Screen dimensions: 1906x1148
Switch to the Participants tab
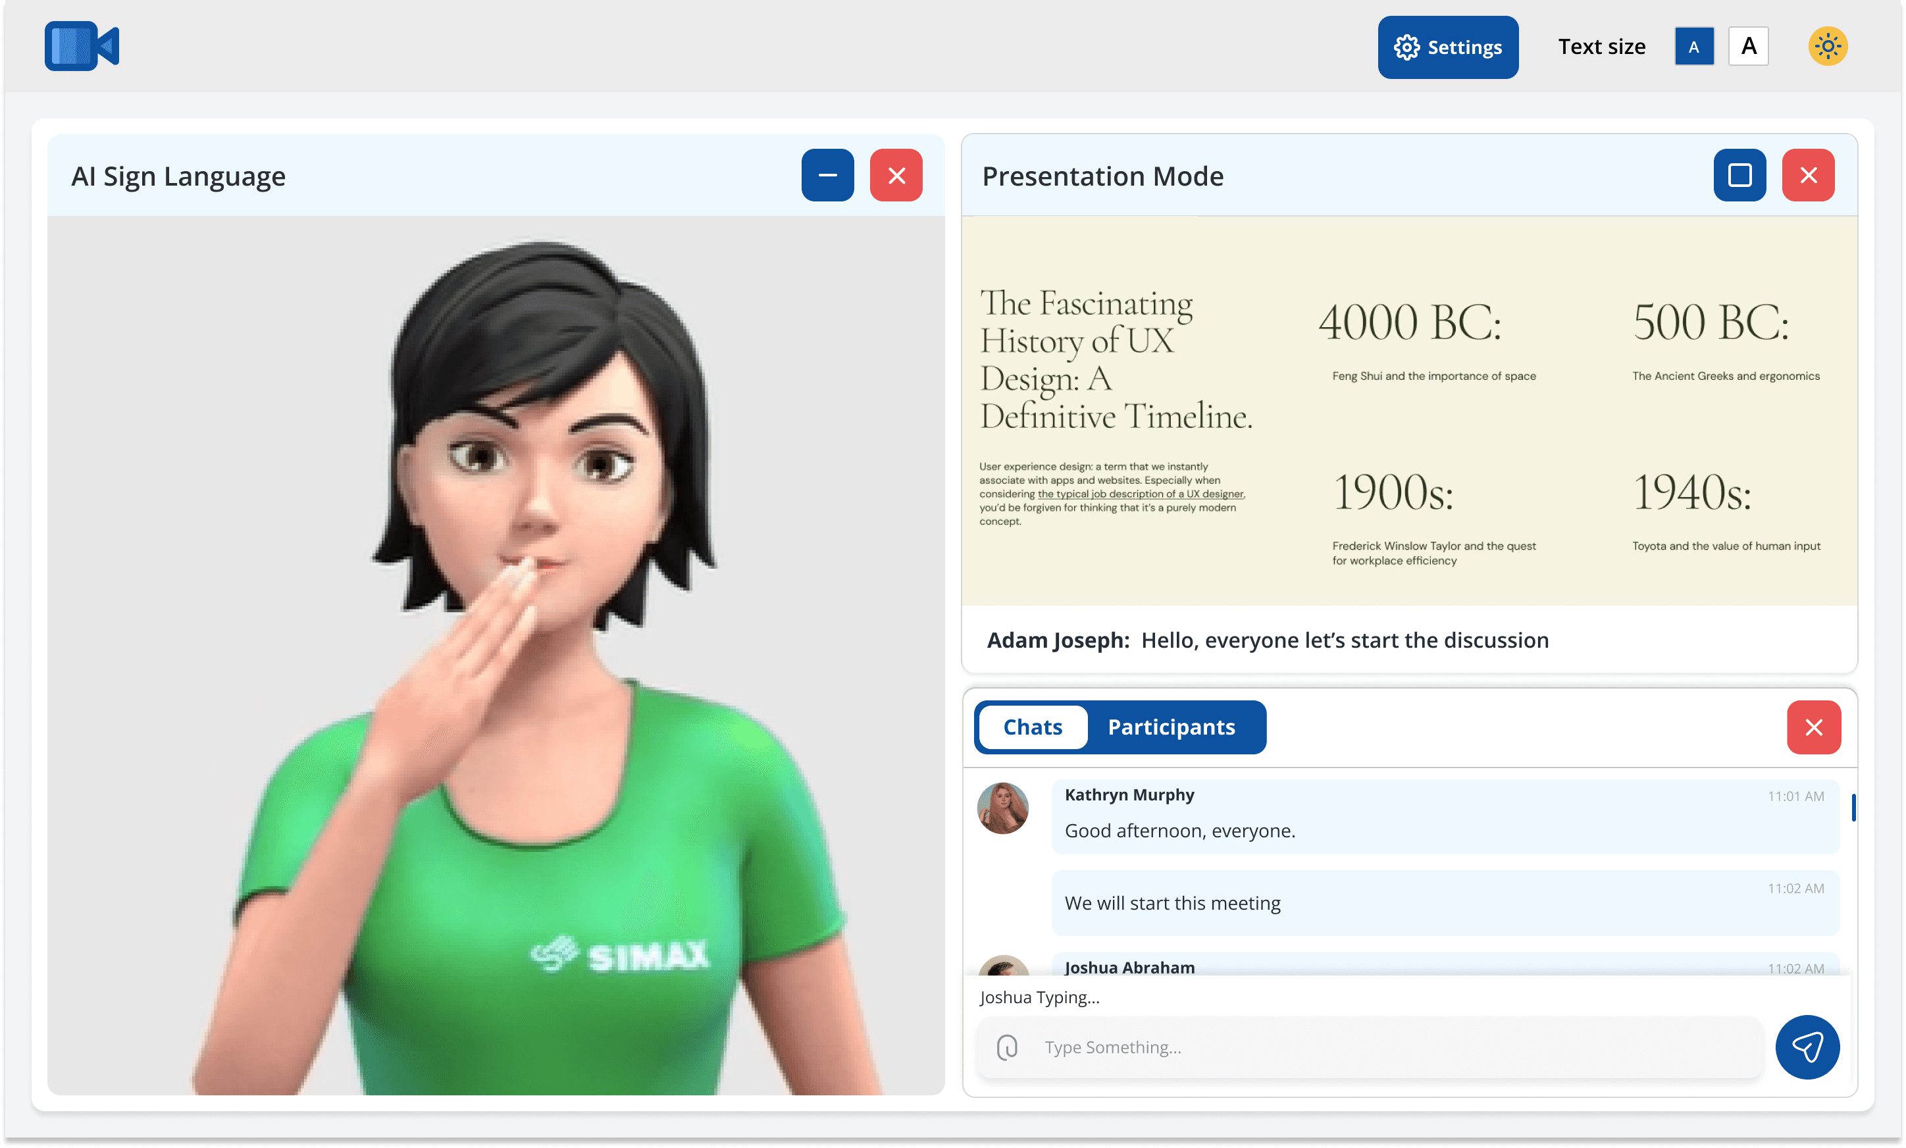point(1171,727)
